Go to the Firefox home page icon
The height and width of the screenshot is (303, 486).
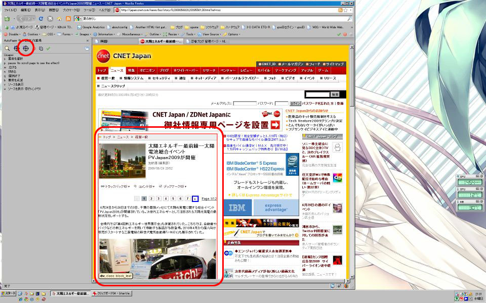[59, 19]
